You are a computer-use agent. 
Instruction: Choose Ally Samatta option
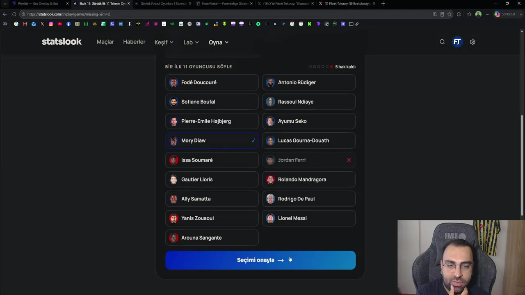coord(212,199)
